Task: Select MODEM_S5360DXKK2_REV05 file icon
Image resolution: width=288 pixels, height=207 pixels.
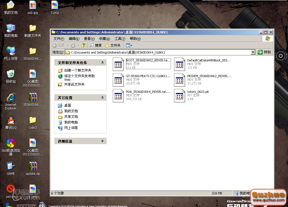Action: (179, 80)
